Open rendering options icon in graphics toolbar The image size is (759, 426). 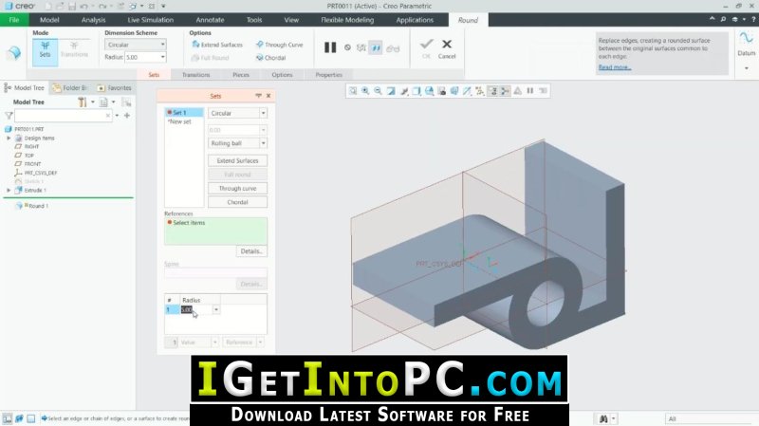404,91
